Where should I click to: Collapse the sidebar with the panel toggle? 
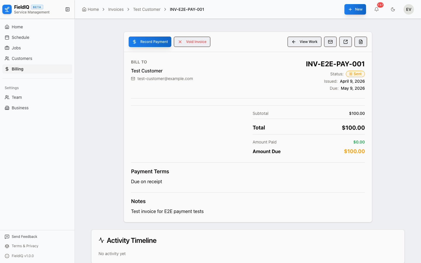(68, 9)
